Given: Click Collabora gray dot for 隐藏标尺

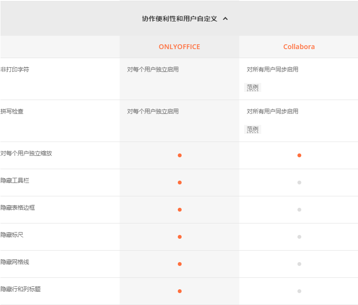Looking at the screenshot, I should pos(299,237).
